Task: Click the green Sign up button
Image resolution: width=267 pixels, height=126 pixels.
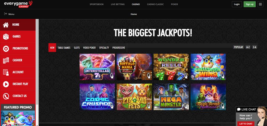Action: point(249,4)
